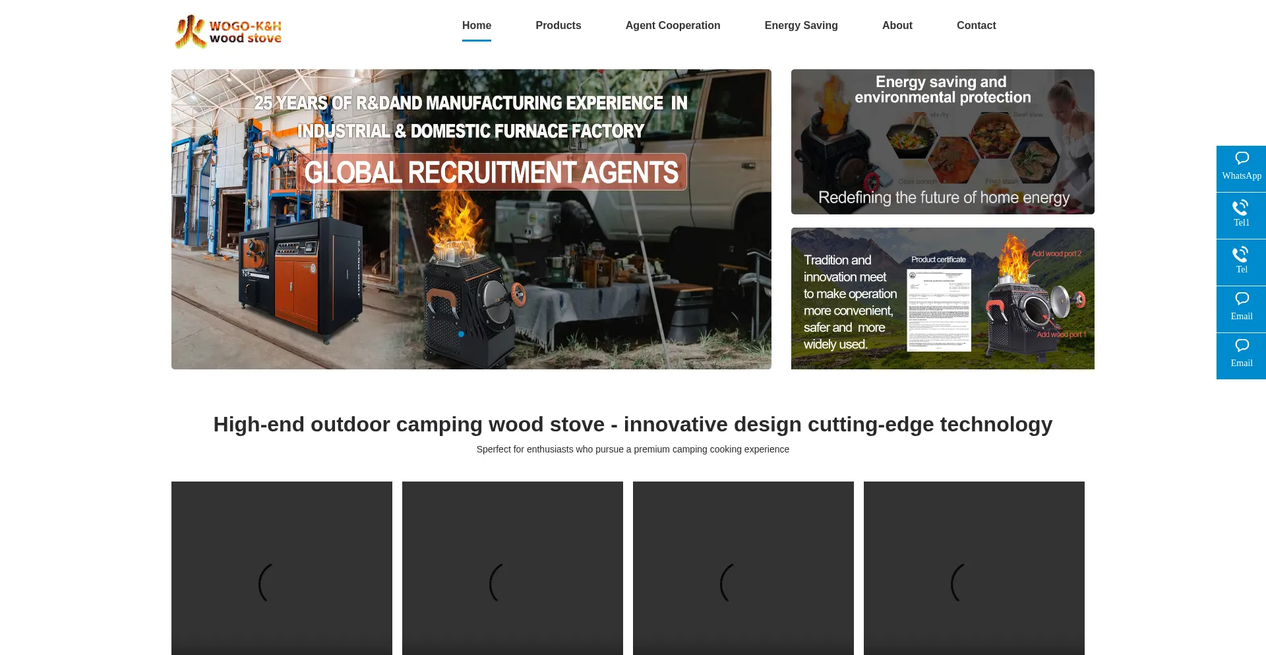1266x655 pixels.
Task: Click the Email icon directly below Tel
Action: [1241, 308]
